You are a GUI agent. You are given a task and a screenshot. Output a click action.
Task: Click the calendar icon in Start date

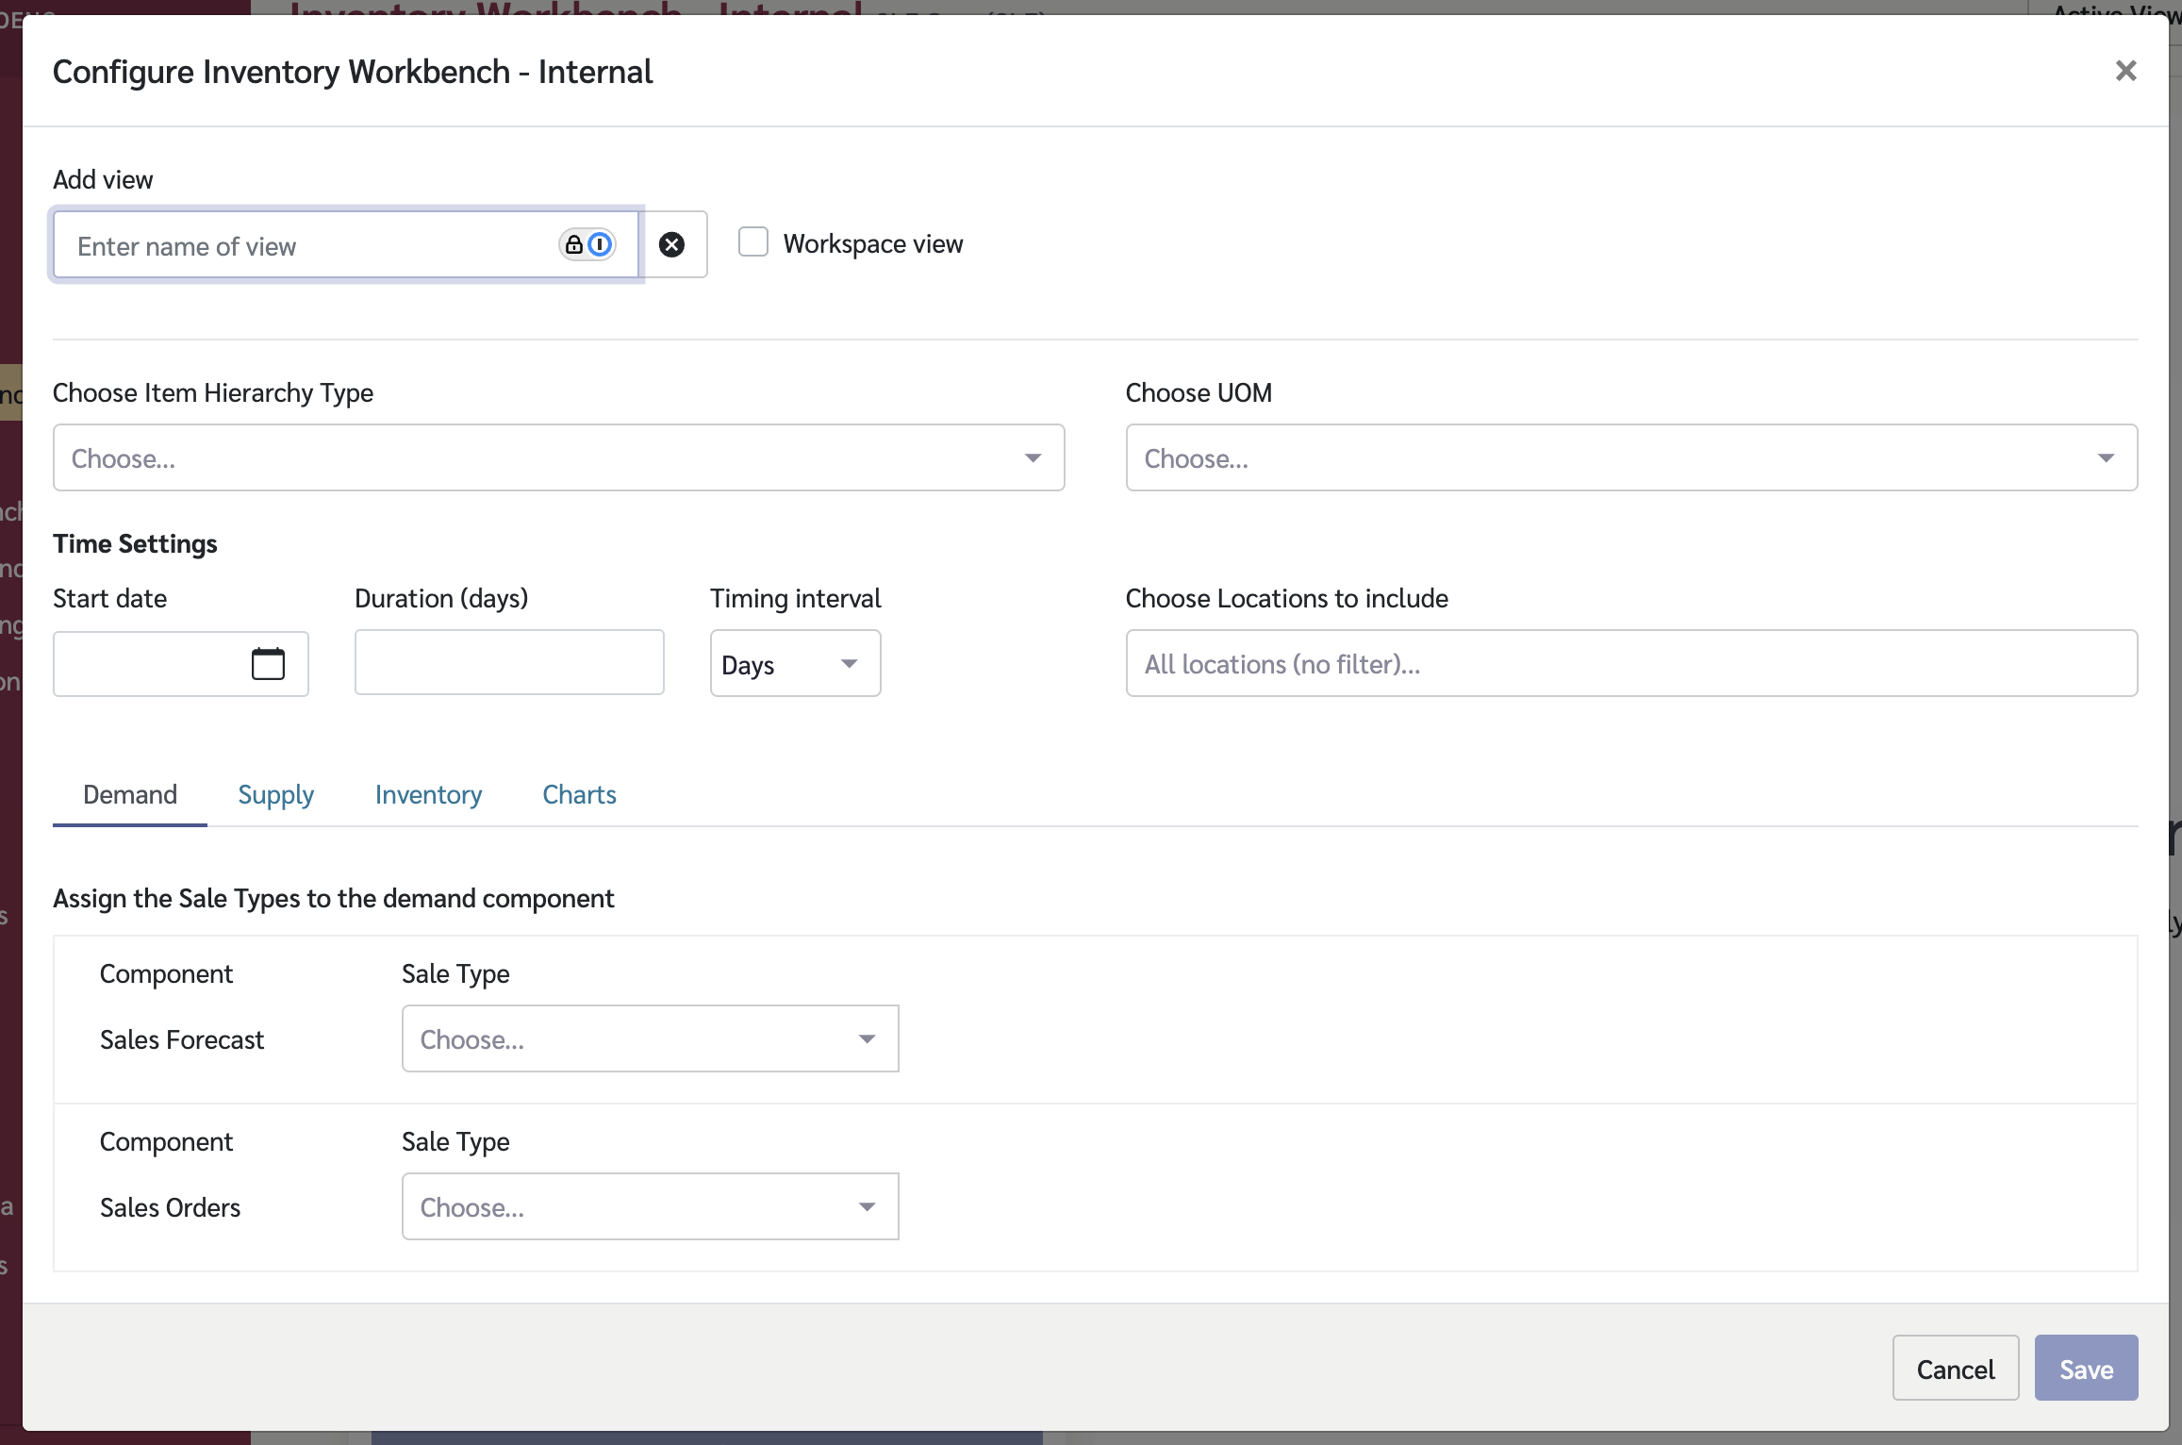[268, 664]
